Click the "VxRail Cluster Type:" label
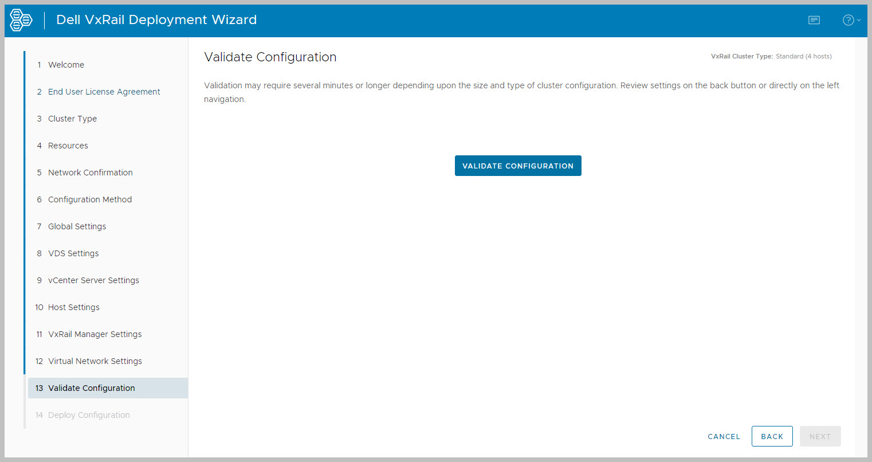The width and height of the screenshot is (872, 462). (742, 56)
